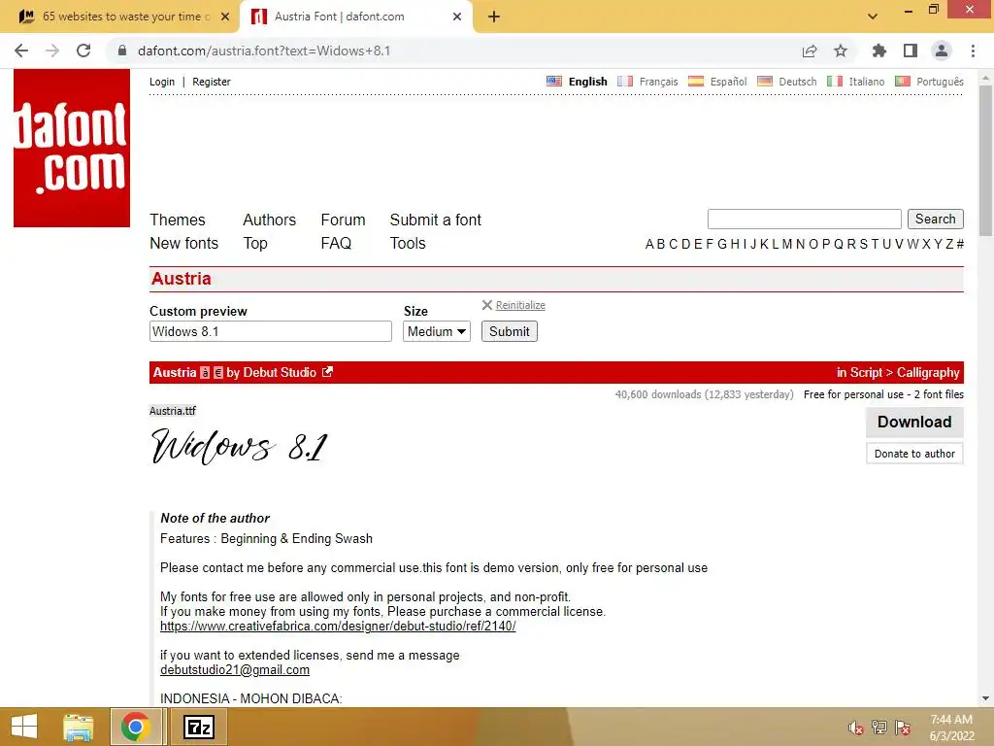Click the Custom preview text field
The image size is (994, 746).
point(271,331)
